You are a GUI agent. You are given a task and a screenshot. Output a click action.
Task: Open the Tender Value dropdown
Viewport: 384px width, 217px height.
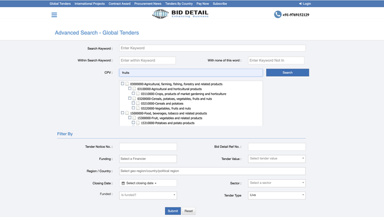click(277, 159)
